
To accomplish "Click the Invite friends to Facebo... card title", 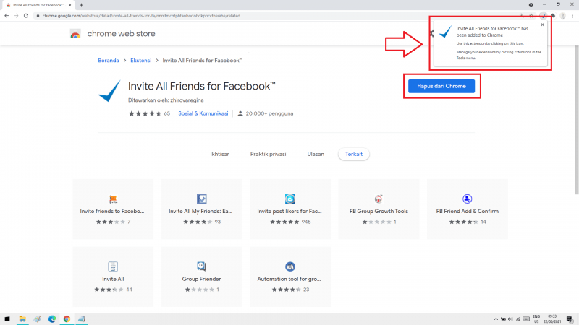I will (112, 211).
